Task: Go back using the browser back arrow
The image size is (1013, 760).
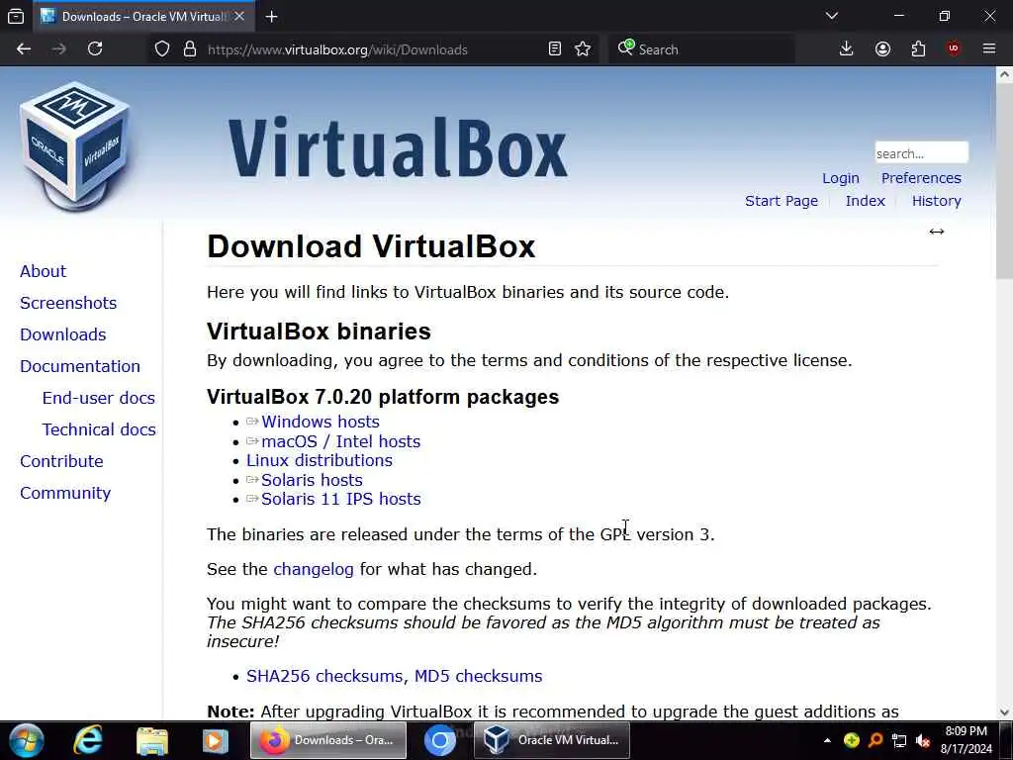Action: click(x=24, y=49)
